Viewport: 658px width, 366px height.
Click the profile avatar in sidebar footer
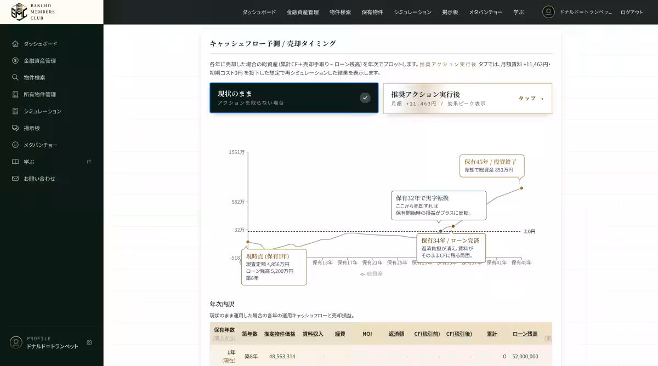[x=16, y=342]
